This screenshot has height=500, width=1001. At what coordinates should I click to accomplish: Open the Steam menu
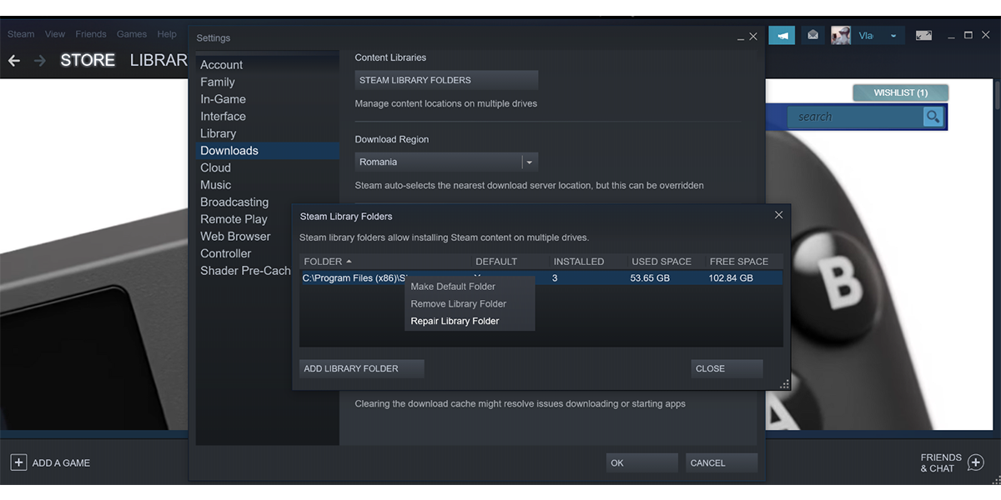point(20,33)
